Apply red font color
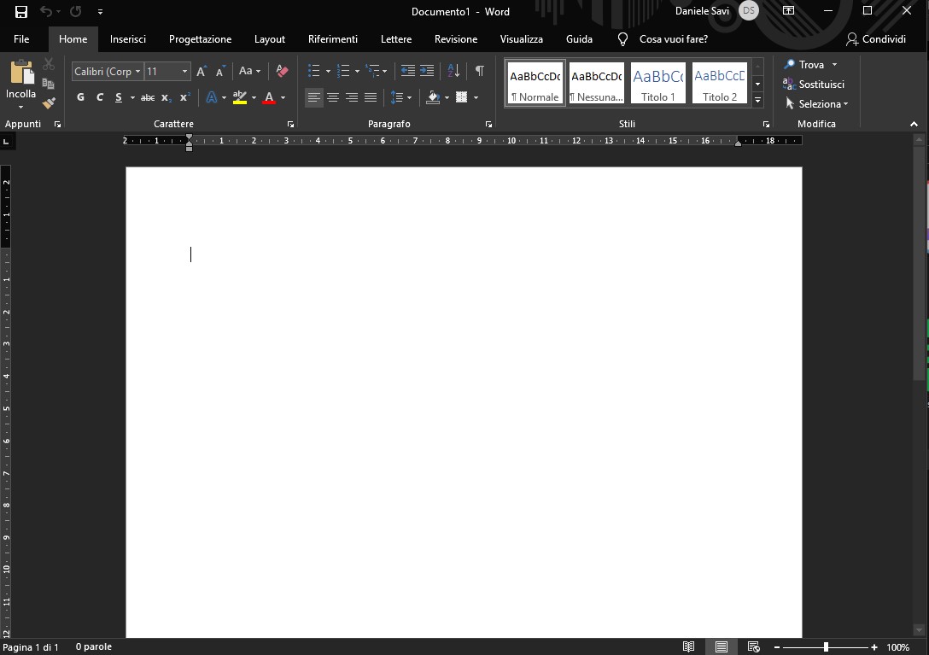Image resolution: width=929 pixels, height=655 pixels. click(269, 97)
